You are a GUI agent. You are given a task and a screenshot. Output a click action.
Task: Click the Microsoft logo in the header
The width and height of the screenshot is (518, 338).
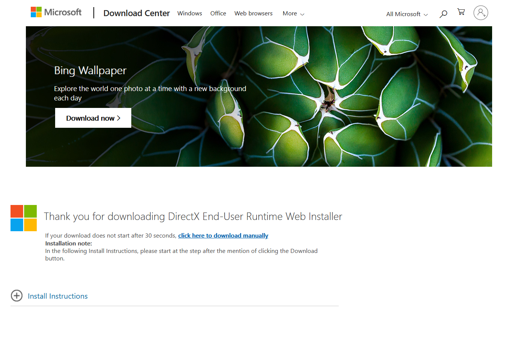(x=56, y=12)
